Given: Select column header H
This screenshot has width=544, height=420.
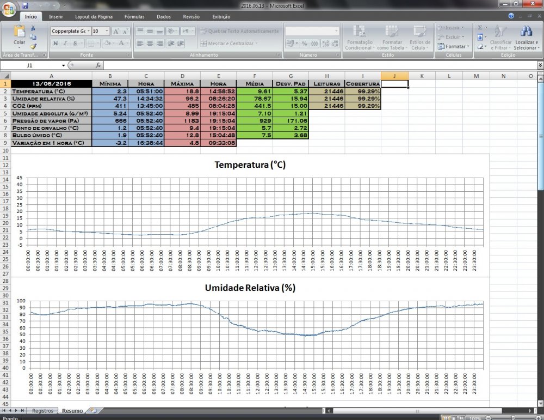Looking at the screenshot, I should tap(326, 76).
